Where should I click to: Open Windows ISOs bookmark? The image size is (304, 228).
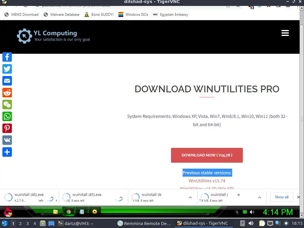point(133,15)
